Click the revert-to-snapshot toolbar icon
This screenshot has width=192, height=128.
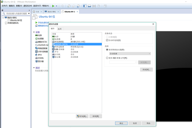(x=73, y=6)
